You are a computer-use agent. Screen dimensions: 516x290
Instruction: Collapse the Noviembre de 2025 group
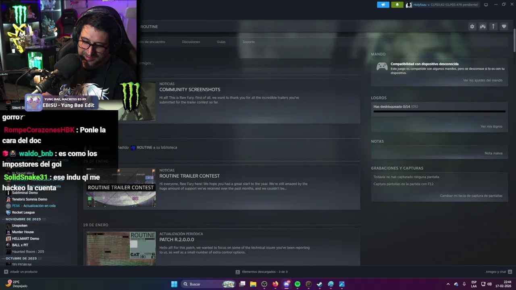point(23,219)
